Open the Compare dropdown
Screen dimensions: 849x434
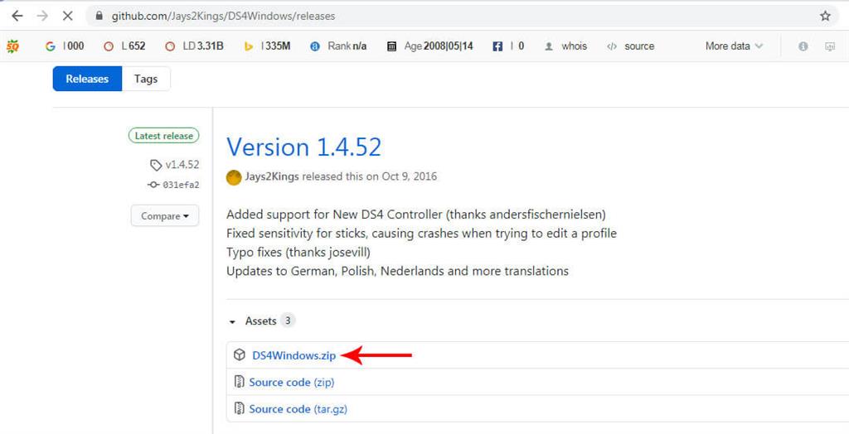(164, 216)
